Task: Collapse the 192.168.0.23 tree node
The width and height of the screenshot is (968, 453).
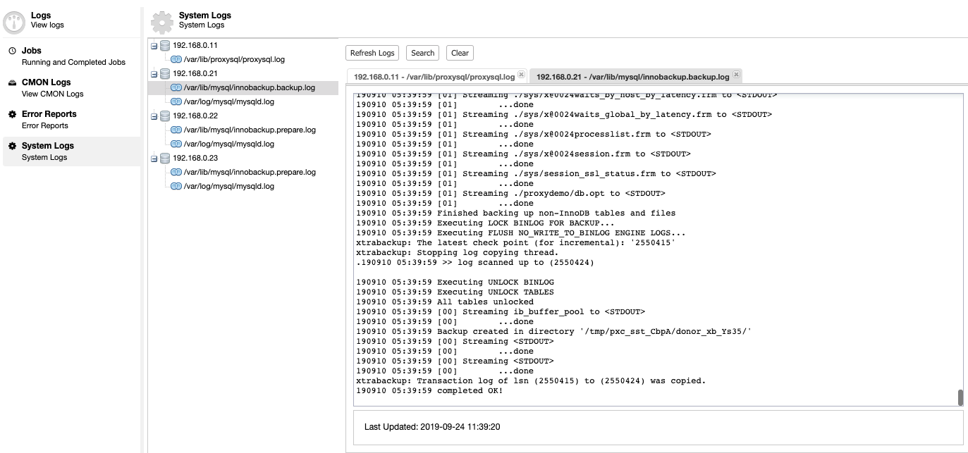Action: pos(154,159)
